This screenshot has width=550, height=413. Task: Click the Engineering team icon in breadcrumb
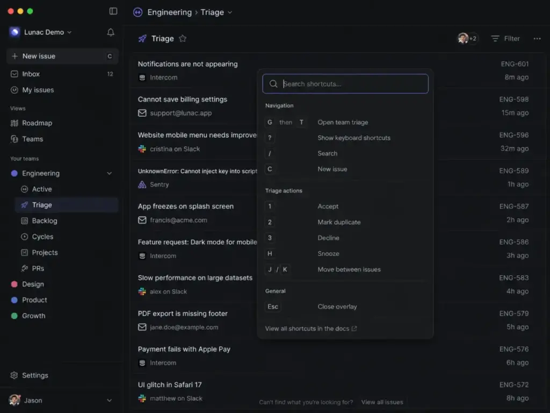click(138, 12)
